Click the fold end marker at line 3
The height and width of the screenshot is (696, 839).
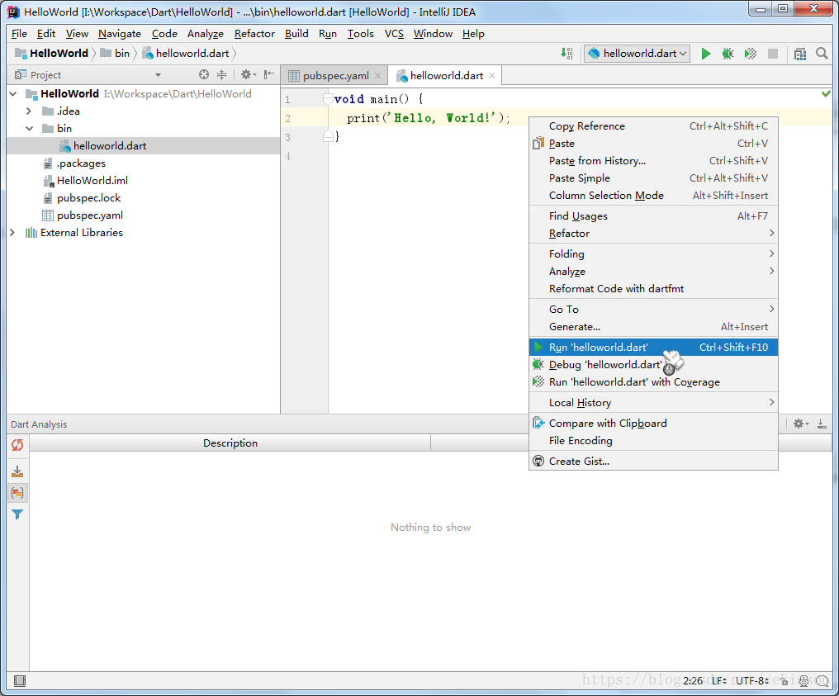(x=328, y=137)
